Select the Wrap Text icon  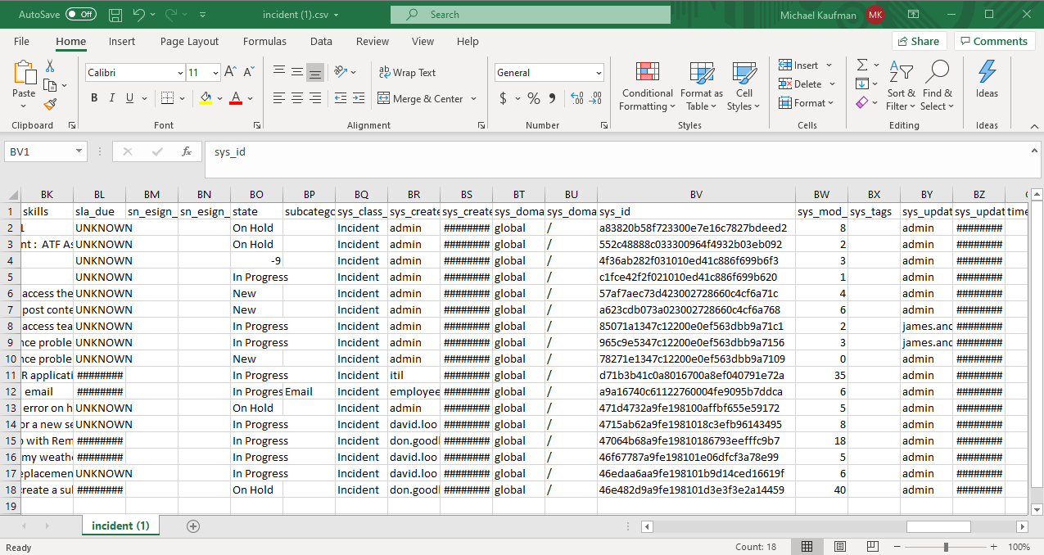click(383, 72)
